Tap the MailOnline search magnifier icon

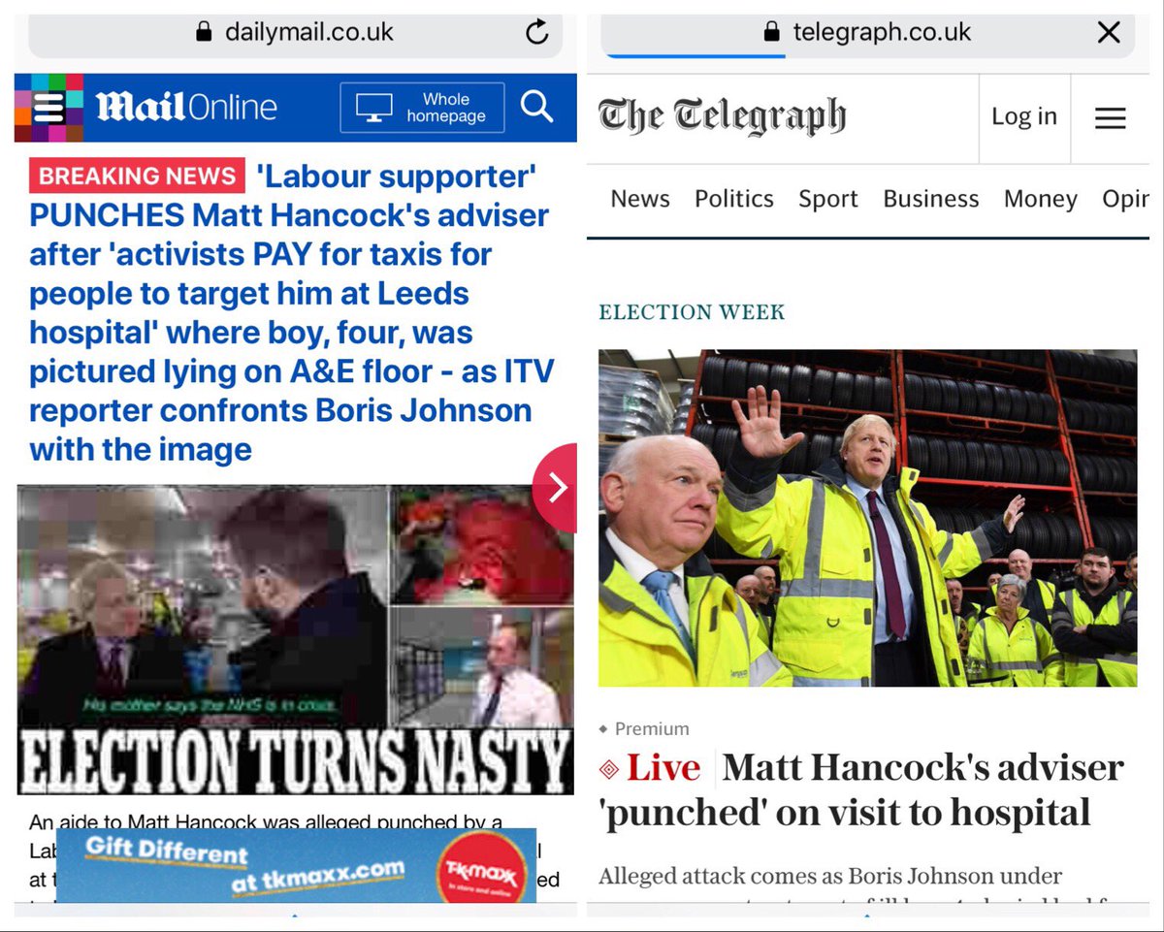(x=536, y=106)
